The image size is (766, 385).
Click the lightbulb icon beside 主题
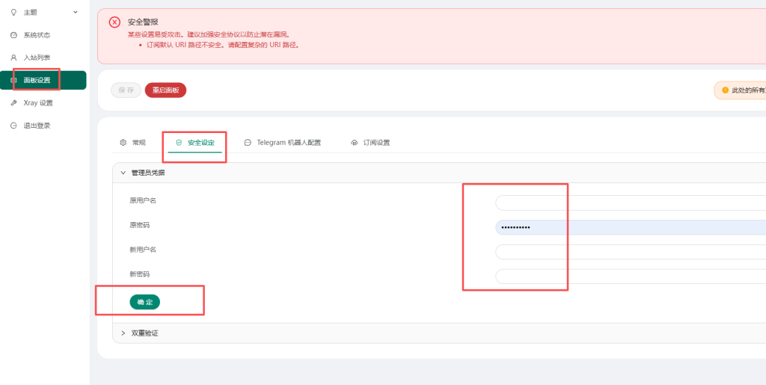pyautogui.click(x=13, y=12)
